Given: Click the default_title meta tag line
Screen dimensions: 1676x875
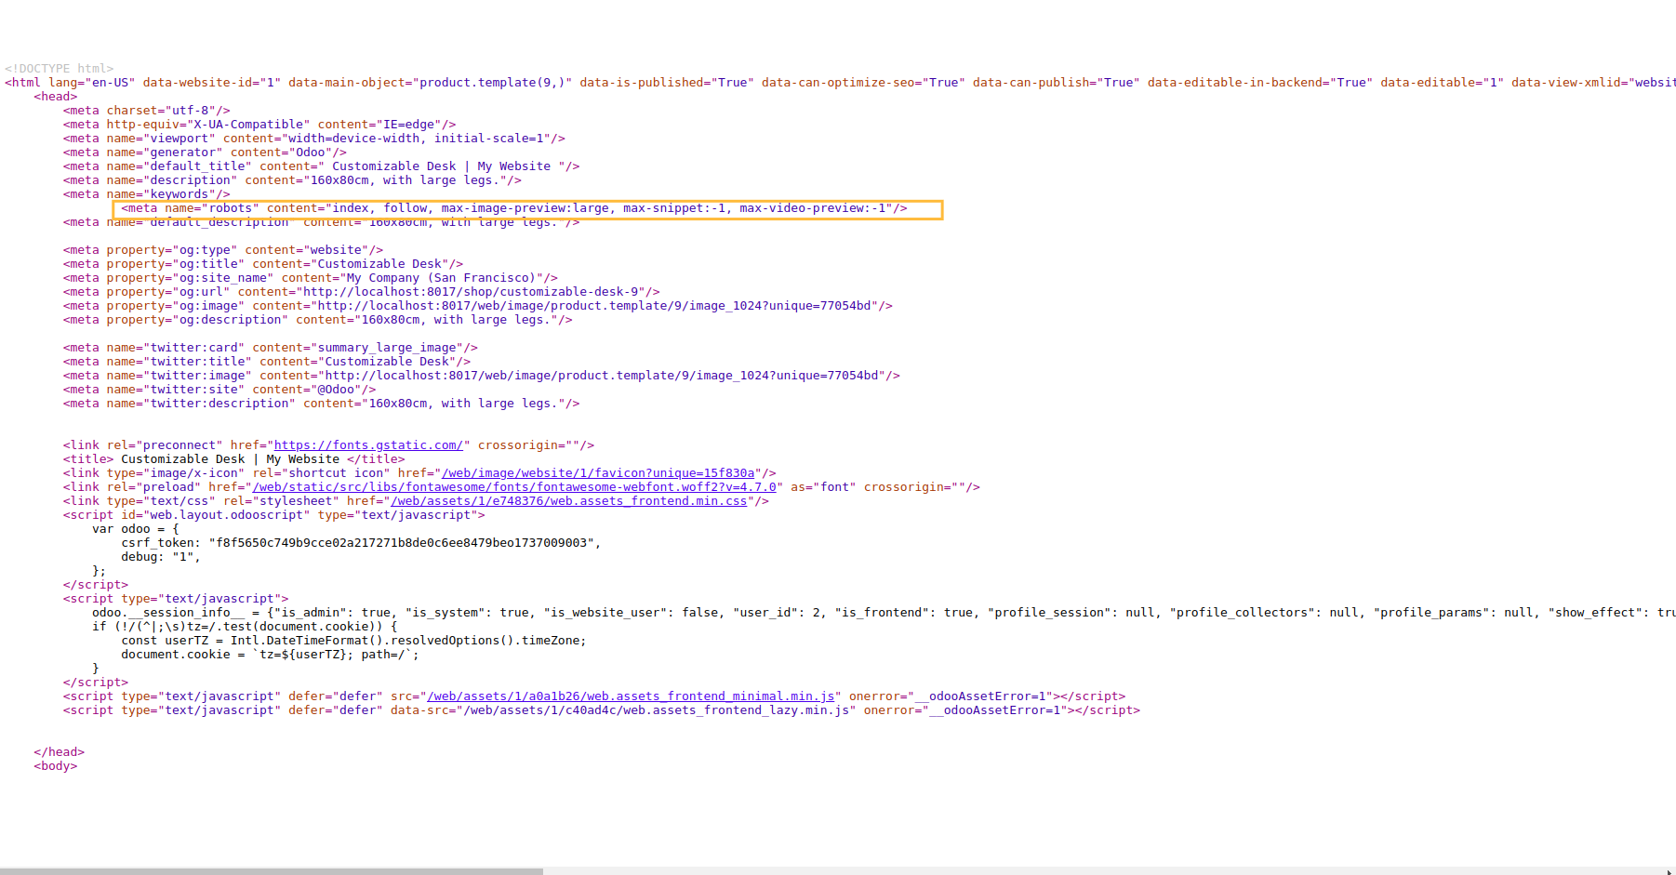Looking at the screenshot, I should pyautogui.click(x=322, y=166).
